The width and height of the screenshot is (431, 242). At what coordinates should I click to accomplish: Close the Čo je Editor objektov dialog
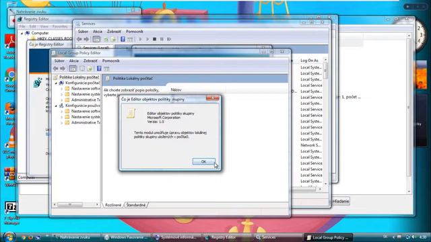pyautogui.click(x=213, y=98)
